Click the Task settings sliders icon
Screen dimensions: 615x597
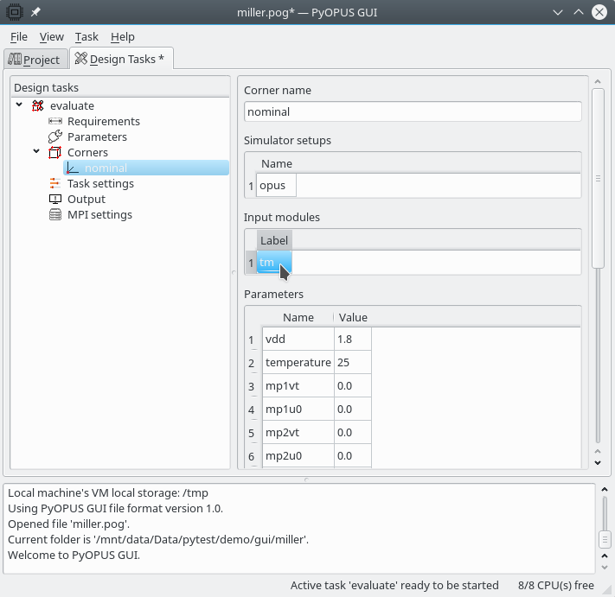pyautogui.click(x=55, y=184)
